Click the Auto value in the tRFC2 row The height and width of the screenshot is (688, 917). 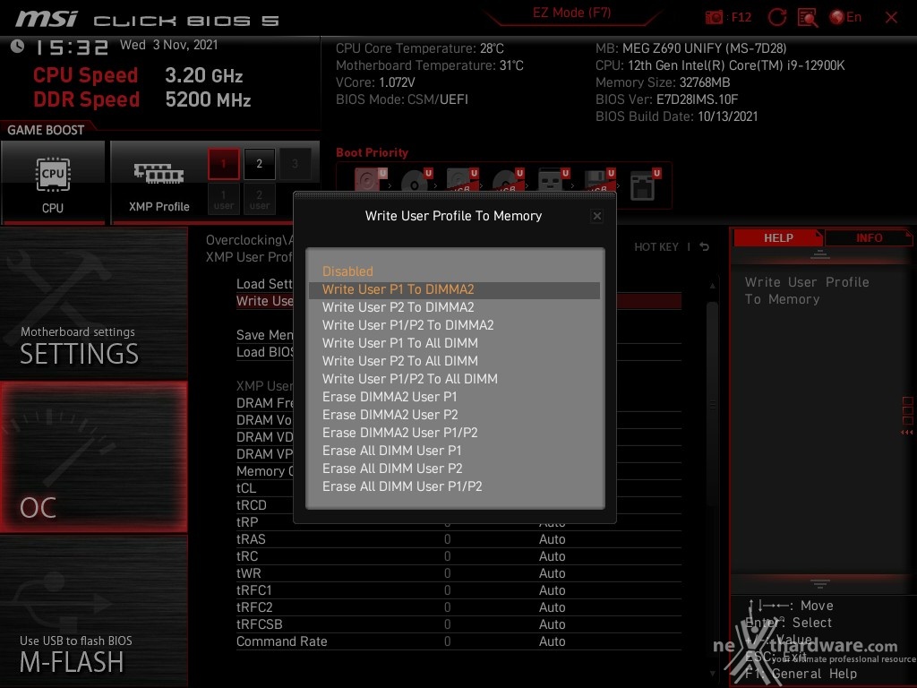552,607
